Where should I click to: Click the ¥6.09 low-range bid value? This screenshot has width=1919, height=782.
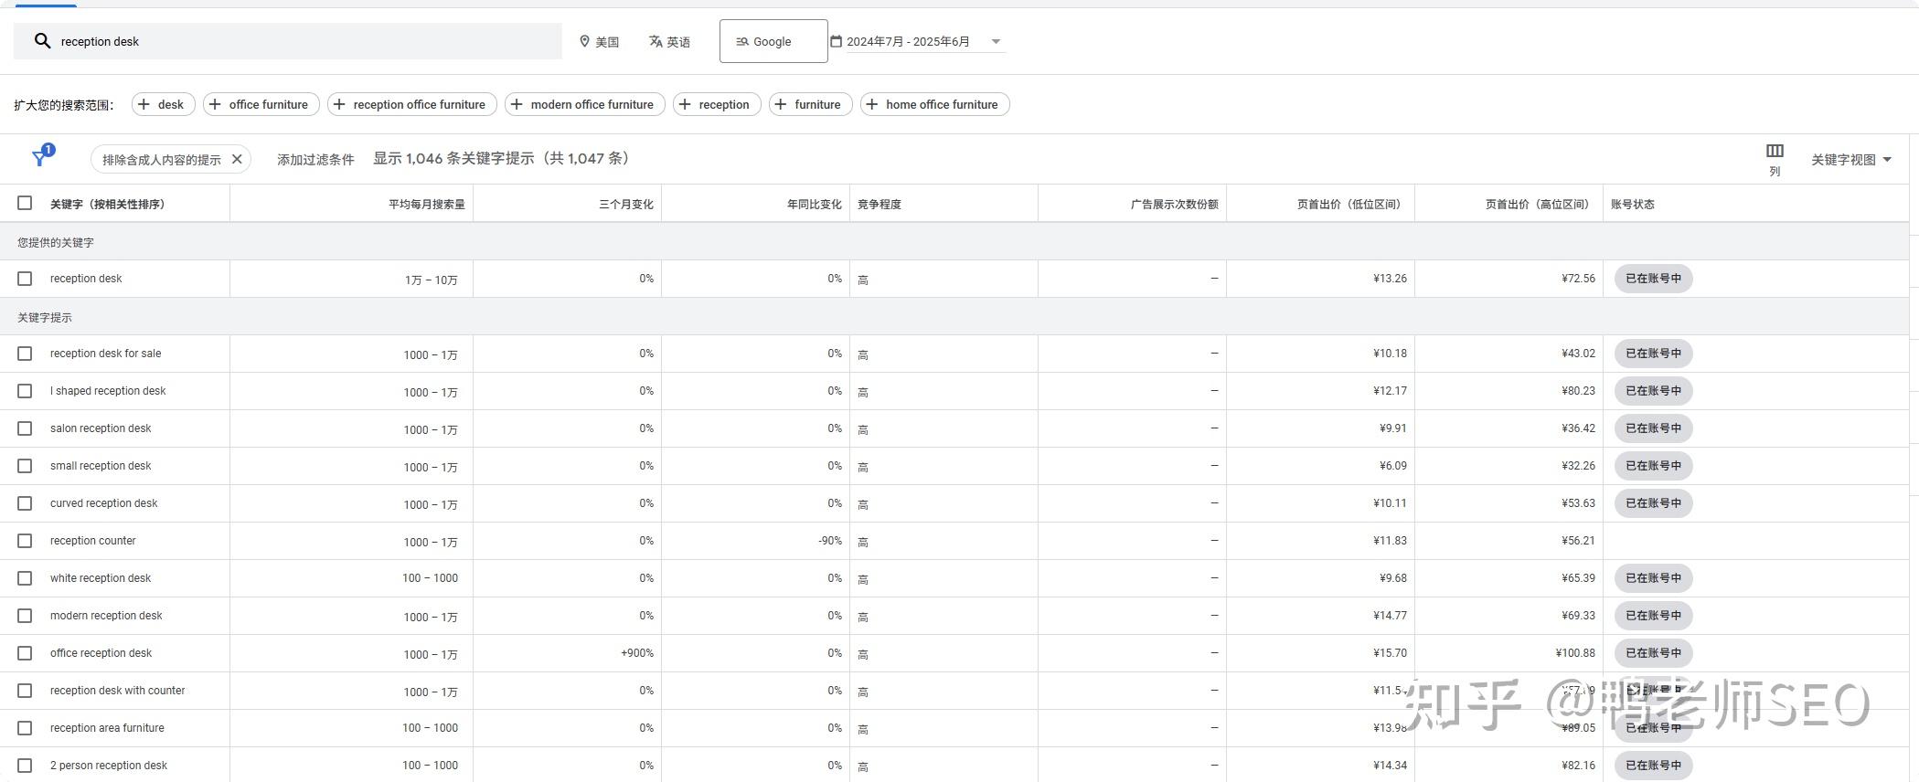[x=1393, y=466]
